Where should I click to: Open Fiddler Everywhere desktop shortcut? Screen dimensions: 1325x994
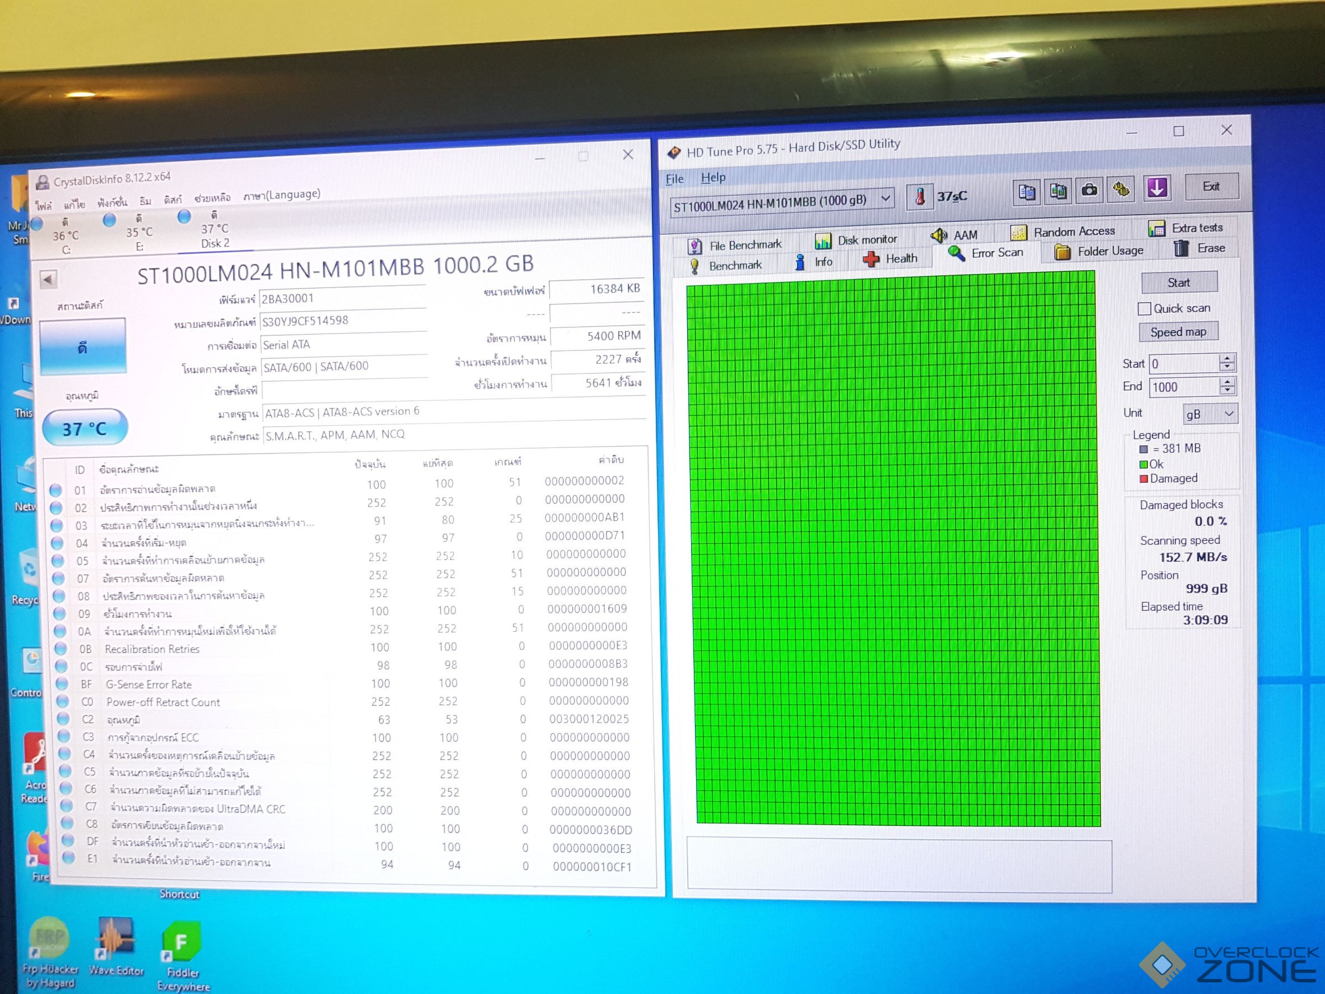tap(182, 942)
